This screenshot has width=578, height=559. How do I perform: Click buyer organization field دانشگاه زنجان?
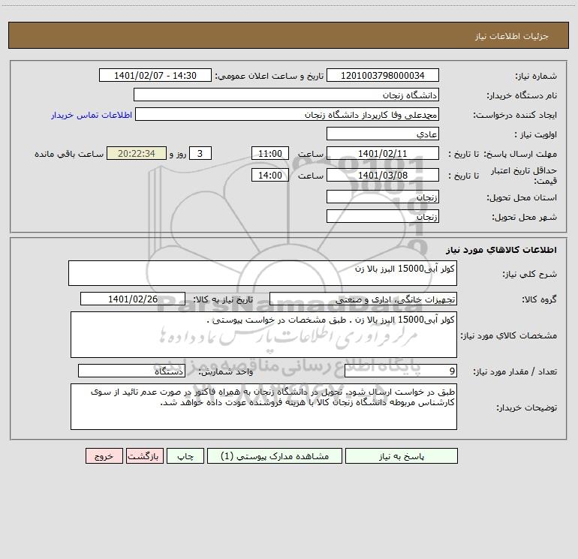(286, 95)
